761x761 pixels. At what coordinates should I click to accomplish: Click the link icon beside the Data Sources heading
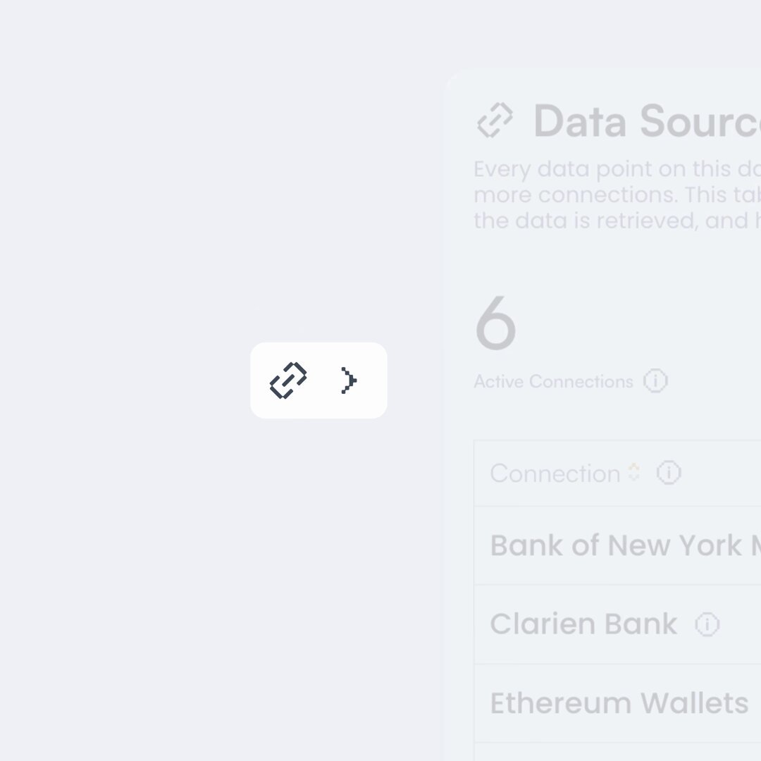[x=495, y=120]
